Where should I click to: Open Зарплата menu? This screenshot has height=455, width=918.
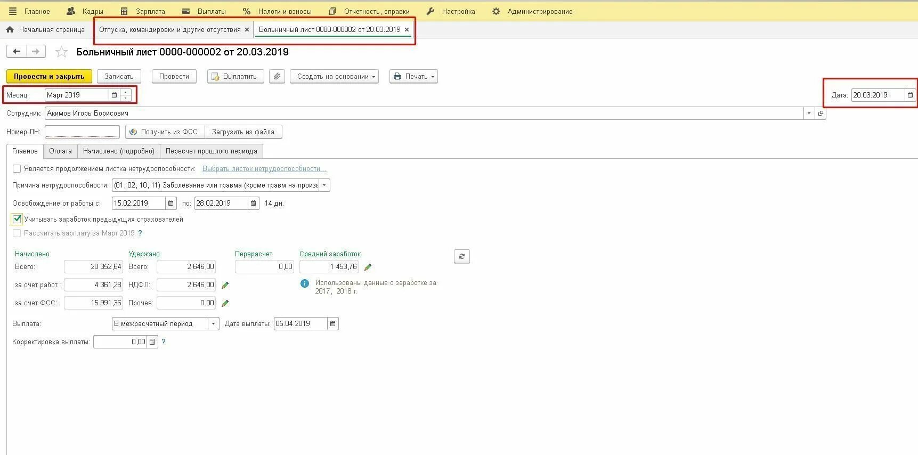pos(143,11)
